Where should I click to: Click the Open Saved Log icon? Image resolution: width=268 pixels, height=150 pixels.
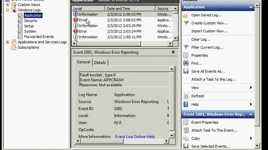point(186,15)
